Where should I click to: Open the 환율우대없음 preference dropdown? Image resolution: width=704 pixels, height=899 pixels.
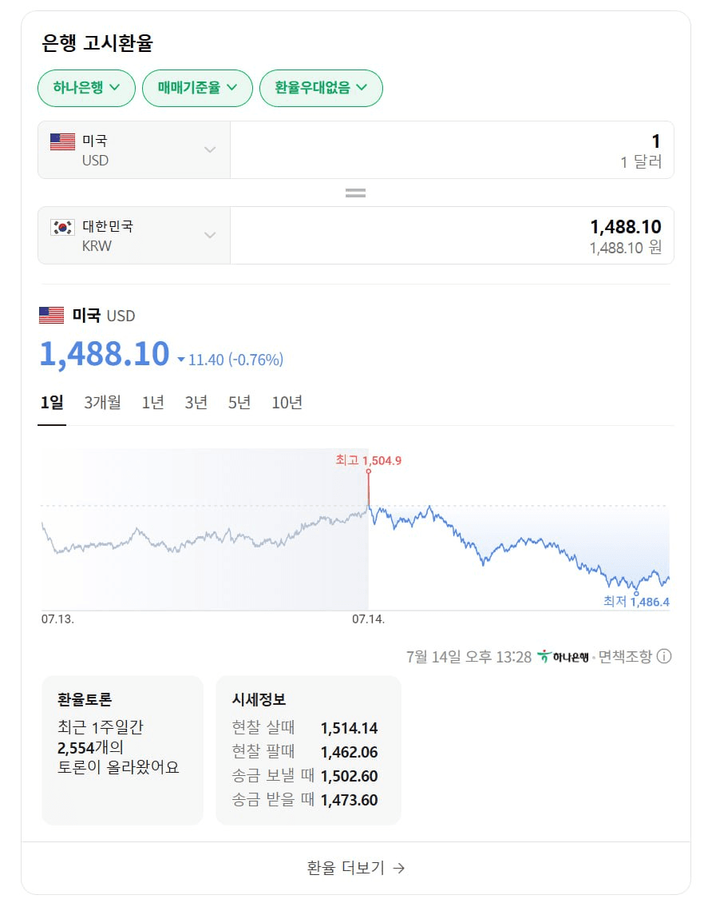[321, 88]
